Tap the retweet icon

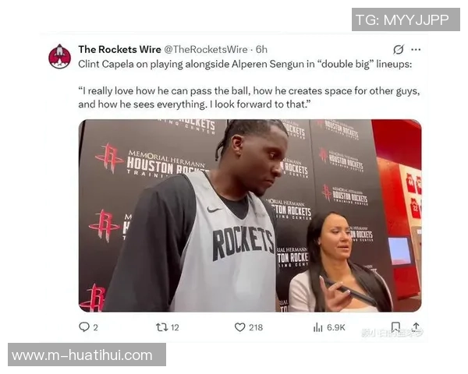point(161,327)
